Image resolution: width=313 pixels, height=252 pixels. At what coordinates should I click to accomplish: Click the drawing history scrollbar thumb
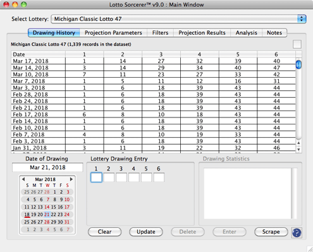(x=298, y=64)
